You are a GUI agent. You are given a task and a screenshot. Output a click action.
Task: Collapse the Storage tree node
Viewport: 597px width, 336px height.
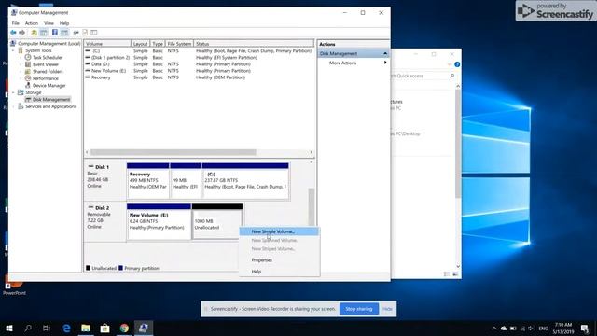pos(14,92)
